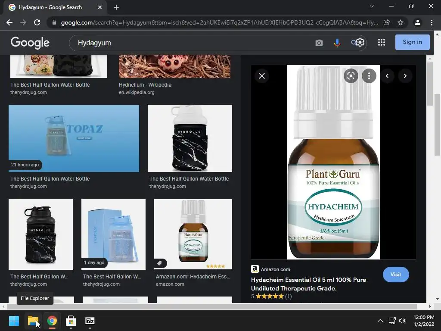Close the image preview panel
Image resolution: width=441 pixels, height=331 pixels.
coord(262,76)
